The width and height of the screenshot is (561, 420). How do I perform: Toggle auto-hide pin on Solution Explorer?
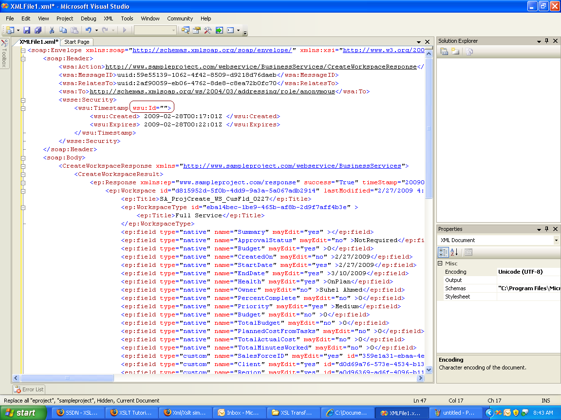click(546, 41)
